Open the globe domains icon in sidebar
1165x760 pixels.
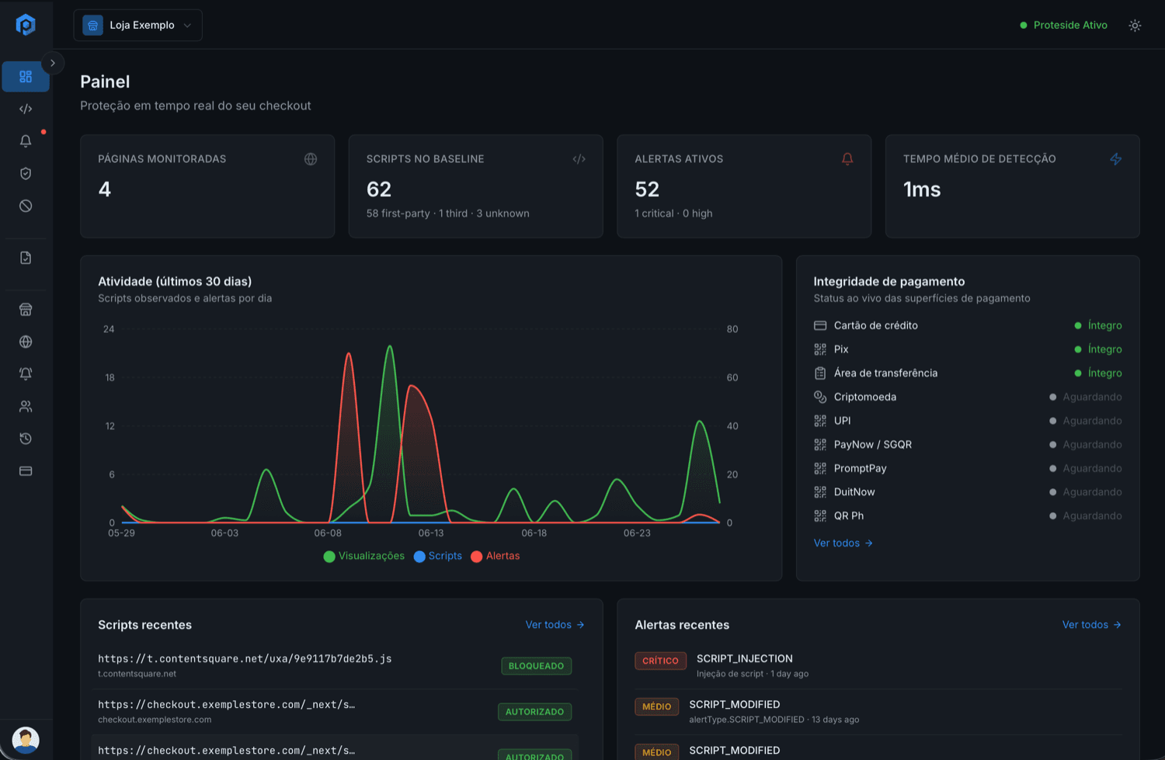26,342
